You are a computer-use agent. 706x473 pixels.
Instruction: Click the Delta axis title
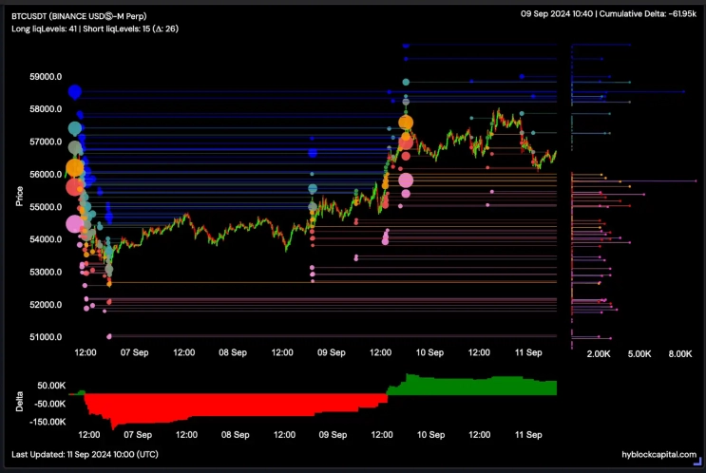20,402
